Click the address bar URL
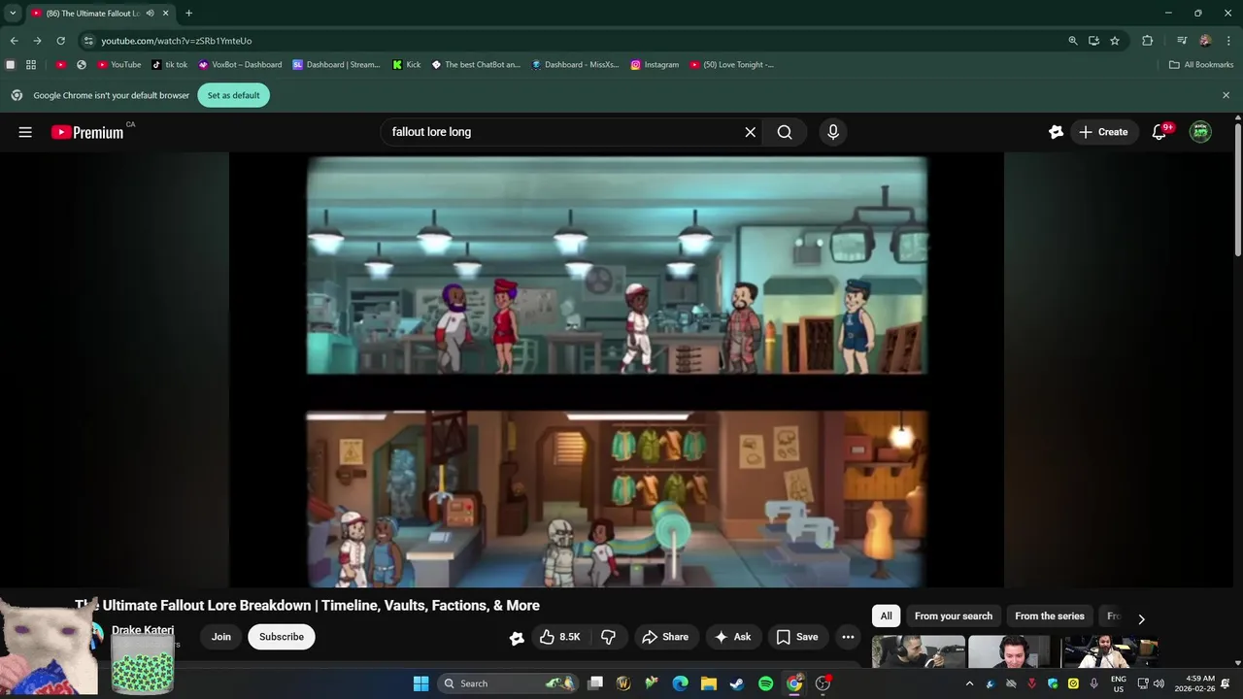1243x699 pixels. point(177,41)
